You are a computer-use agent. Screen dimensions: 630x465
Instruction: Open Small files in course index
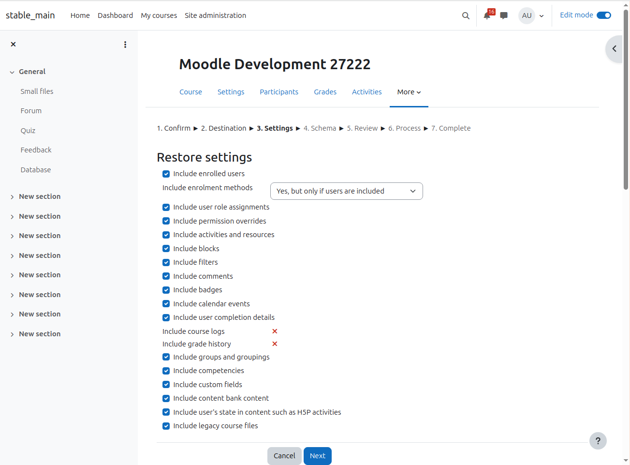37,91
